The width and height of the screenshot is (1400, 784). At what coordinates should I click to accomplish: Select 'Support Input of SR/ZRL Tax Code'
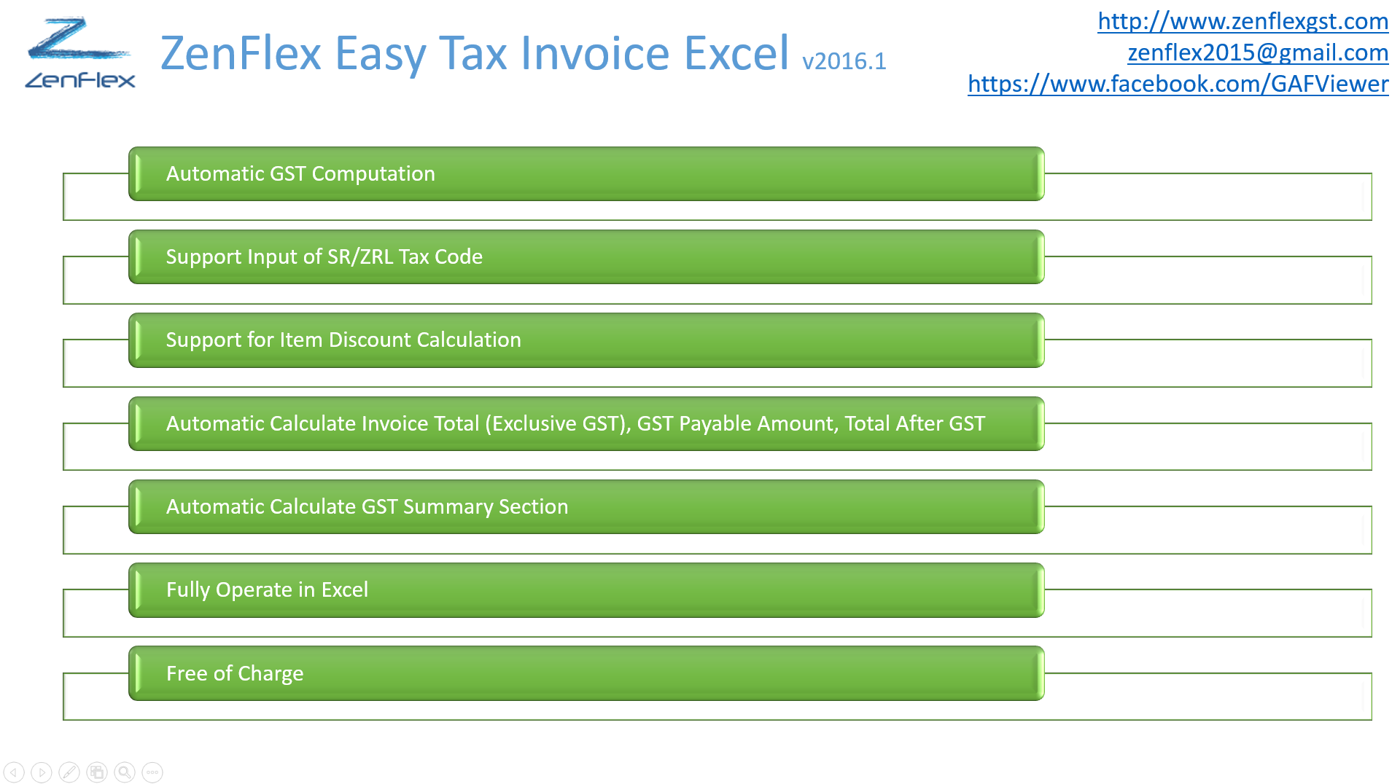tap(586, 256)
